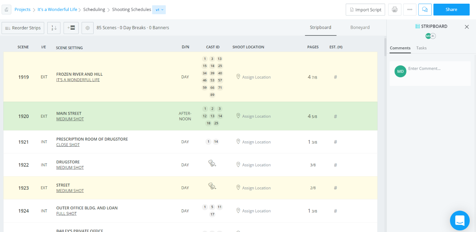476x232 pixels.
Task: Click the print icon
Action: click(x=395, y=9)
